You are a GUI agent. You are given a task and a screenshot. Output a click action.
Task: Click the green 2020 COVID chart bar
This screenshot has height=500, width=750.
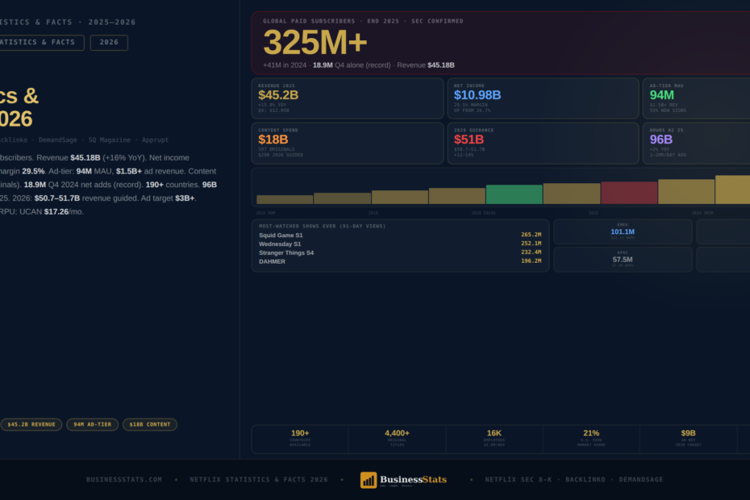[x=515, y=194]
